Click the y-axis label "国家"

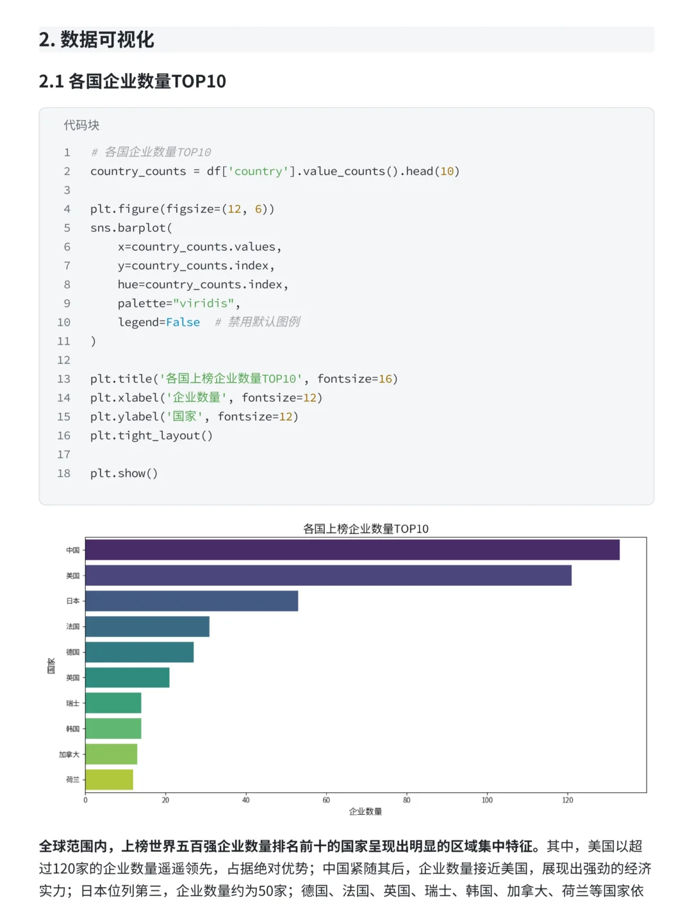51,665
